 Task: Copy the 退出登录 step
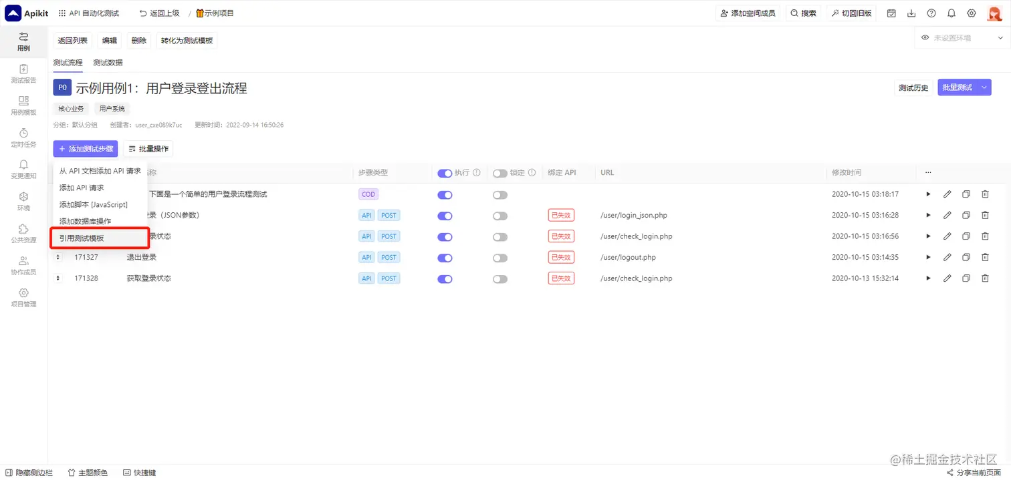966,257
